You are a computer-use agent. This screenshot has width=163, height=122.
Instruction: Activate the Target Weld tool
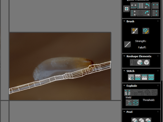(129, 103)
